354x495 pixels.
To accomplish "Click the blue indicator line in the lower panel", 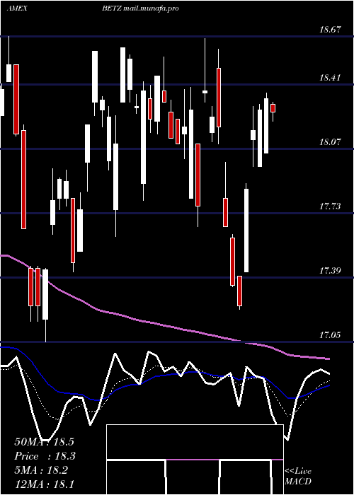I will (164, 374).
